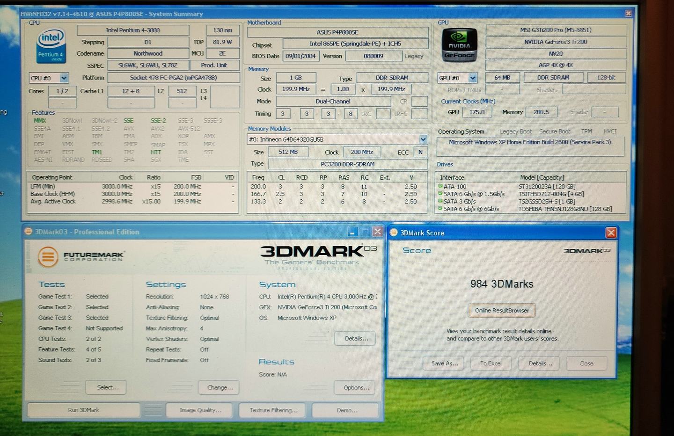Click the TOSHIBA drive status icon

click(x=440, y=209)
